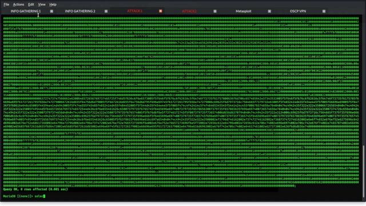
Task: Open the Help menu
Action: point(53,5)
